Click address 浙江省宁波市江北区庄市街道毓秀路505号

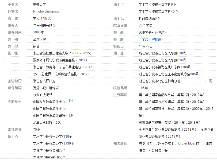[169, 74]
